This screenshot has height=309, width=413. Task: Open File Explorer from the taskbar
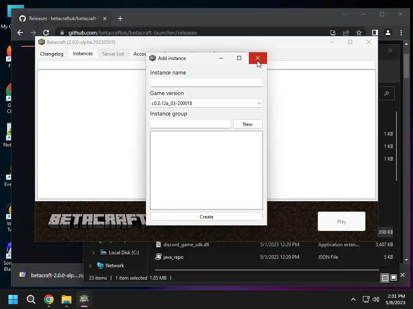[x=67, y=299]
